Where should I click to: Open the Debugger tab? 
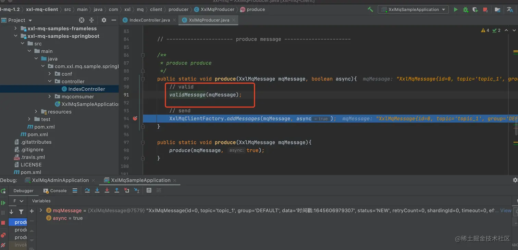coord(24,191)
